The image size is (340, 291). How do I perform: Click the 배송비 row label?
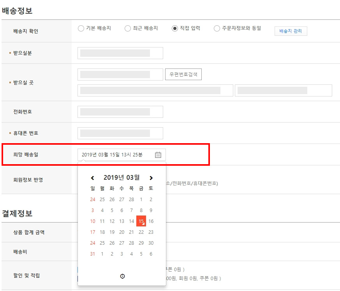pos(20,252)
